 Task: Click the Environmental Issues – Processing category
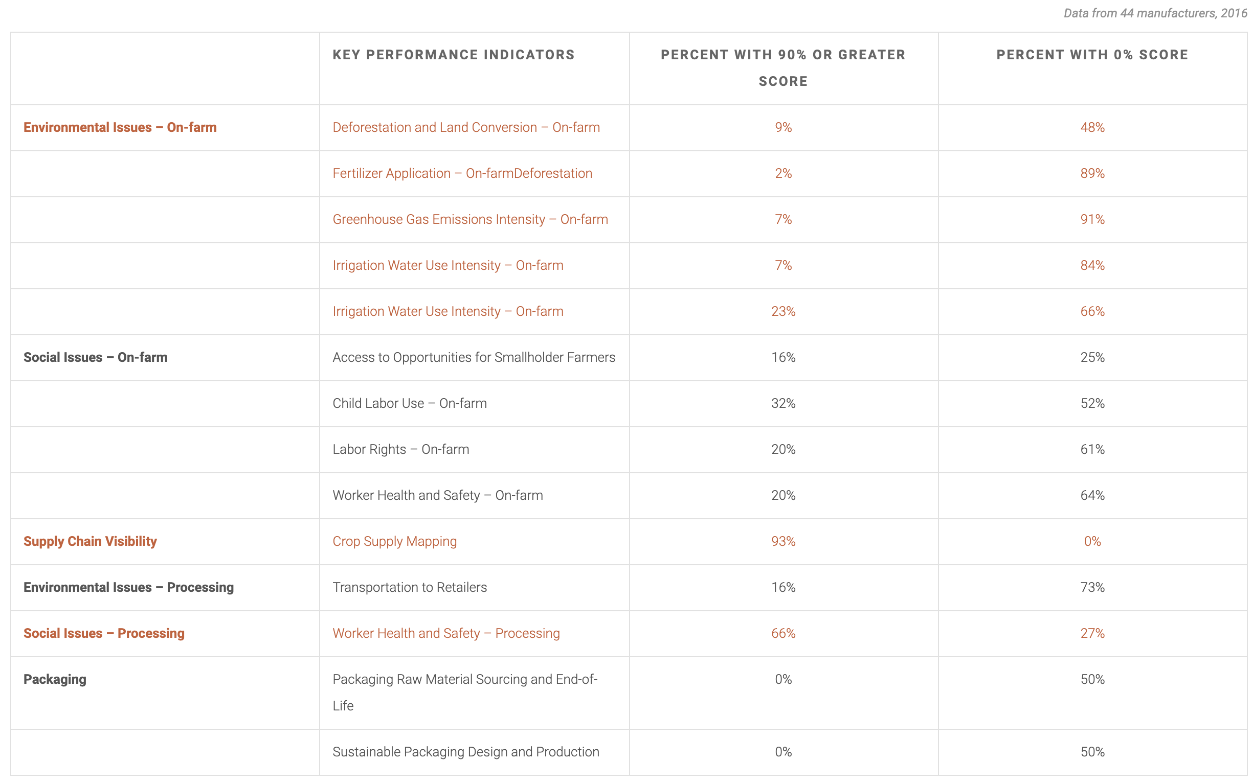(x=128, y=587)
